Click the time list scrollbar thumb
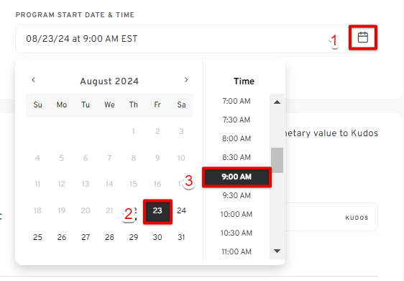The width and height of the screenshot is (404, 281). (277, 160)
